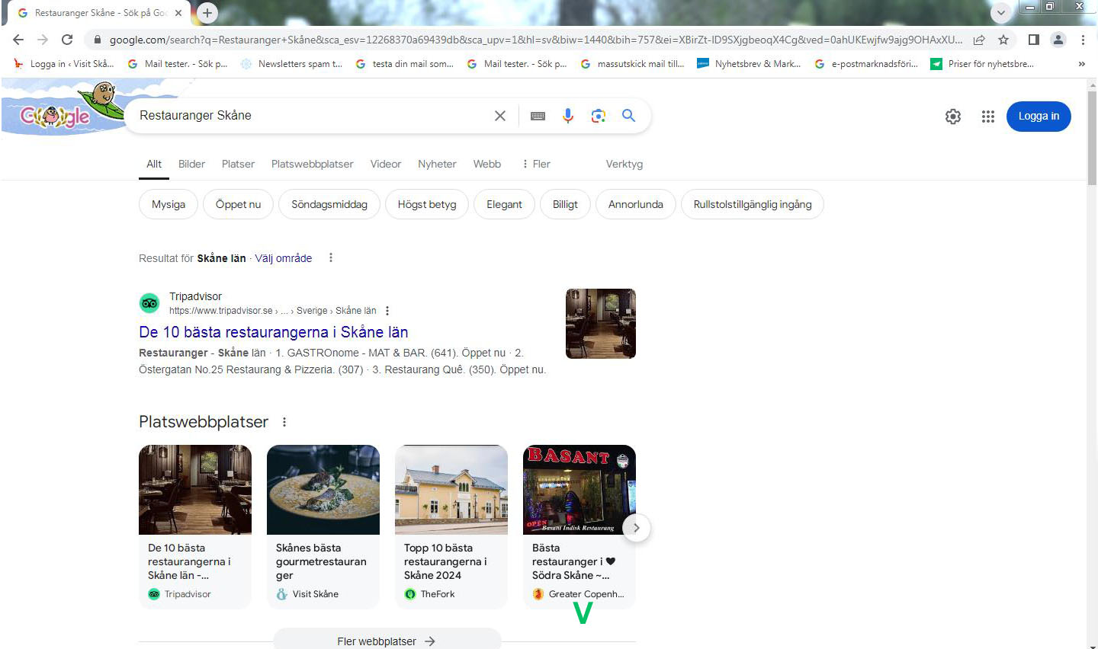Clear the search box text
The width and height of the screenshot is (1098, 649).
pos(500,116)
